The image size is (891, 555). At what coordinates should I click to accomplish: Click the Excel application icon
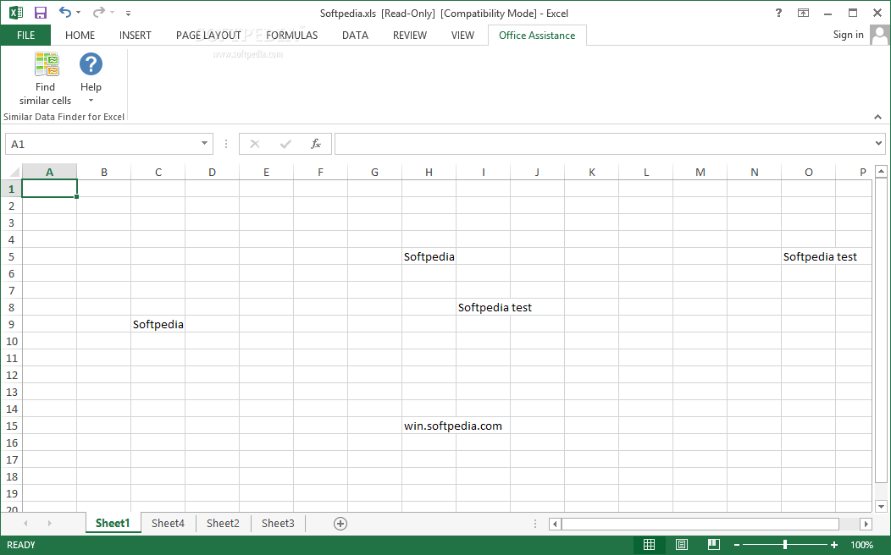pyautogui.click(x=16, y=13)
